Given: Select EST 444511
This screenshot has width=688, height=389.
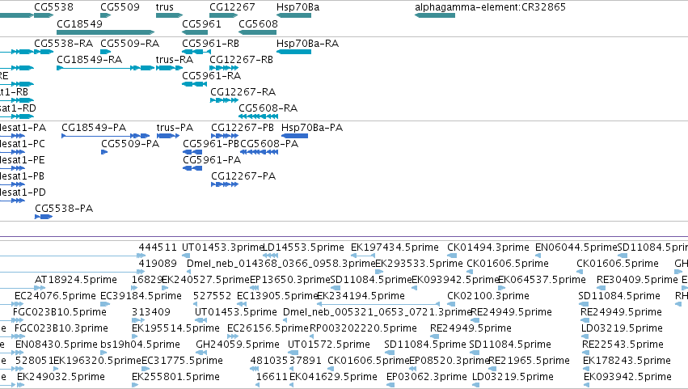Looking at the screenshot, I should tap(141, 256).
